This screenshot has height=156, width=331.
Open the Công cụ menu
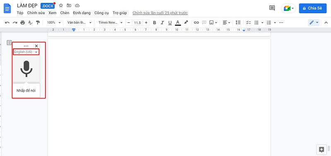tap(101, 13)
